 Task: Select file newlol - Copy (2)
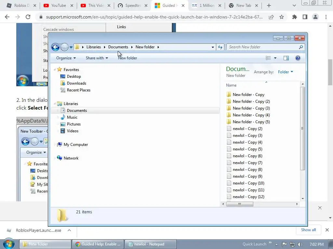pyautogui.click(x=247, y=128)
